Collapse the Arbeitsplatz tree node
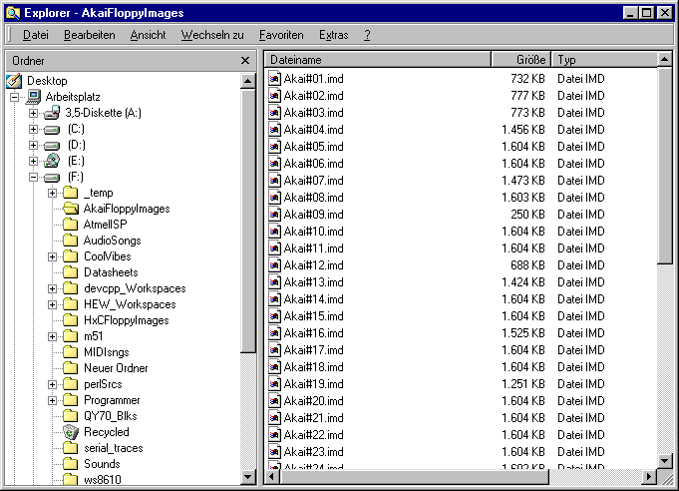The width and height of the screenshot is (679, 491). [x=14, y=97]
